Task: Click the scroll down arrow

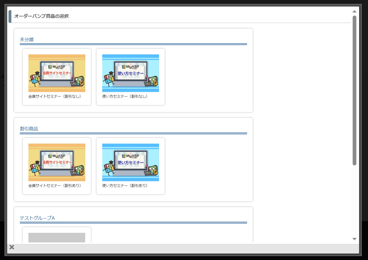Action: (x=354, y=239)
